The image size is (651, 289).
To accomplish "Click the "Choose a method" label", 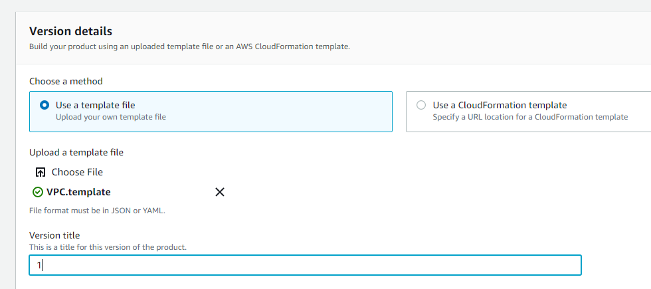I will pyautogui.click(x=66, y=81).
